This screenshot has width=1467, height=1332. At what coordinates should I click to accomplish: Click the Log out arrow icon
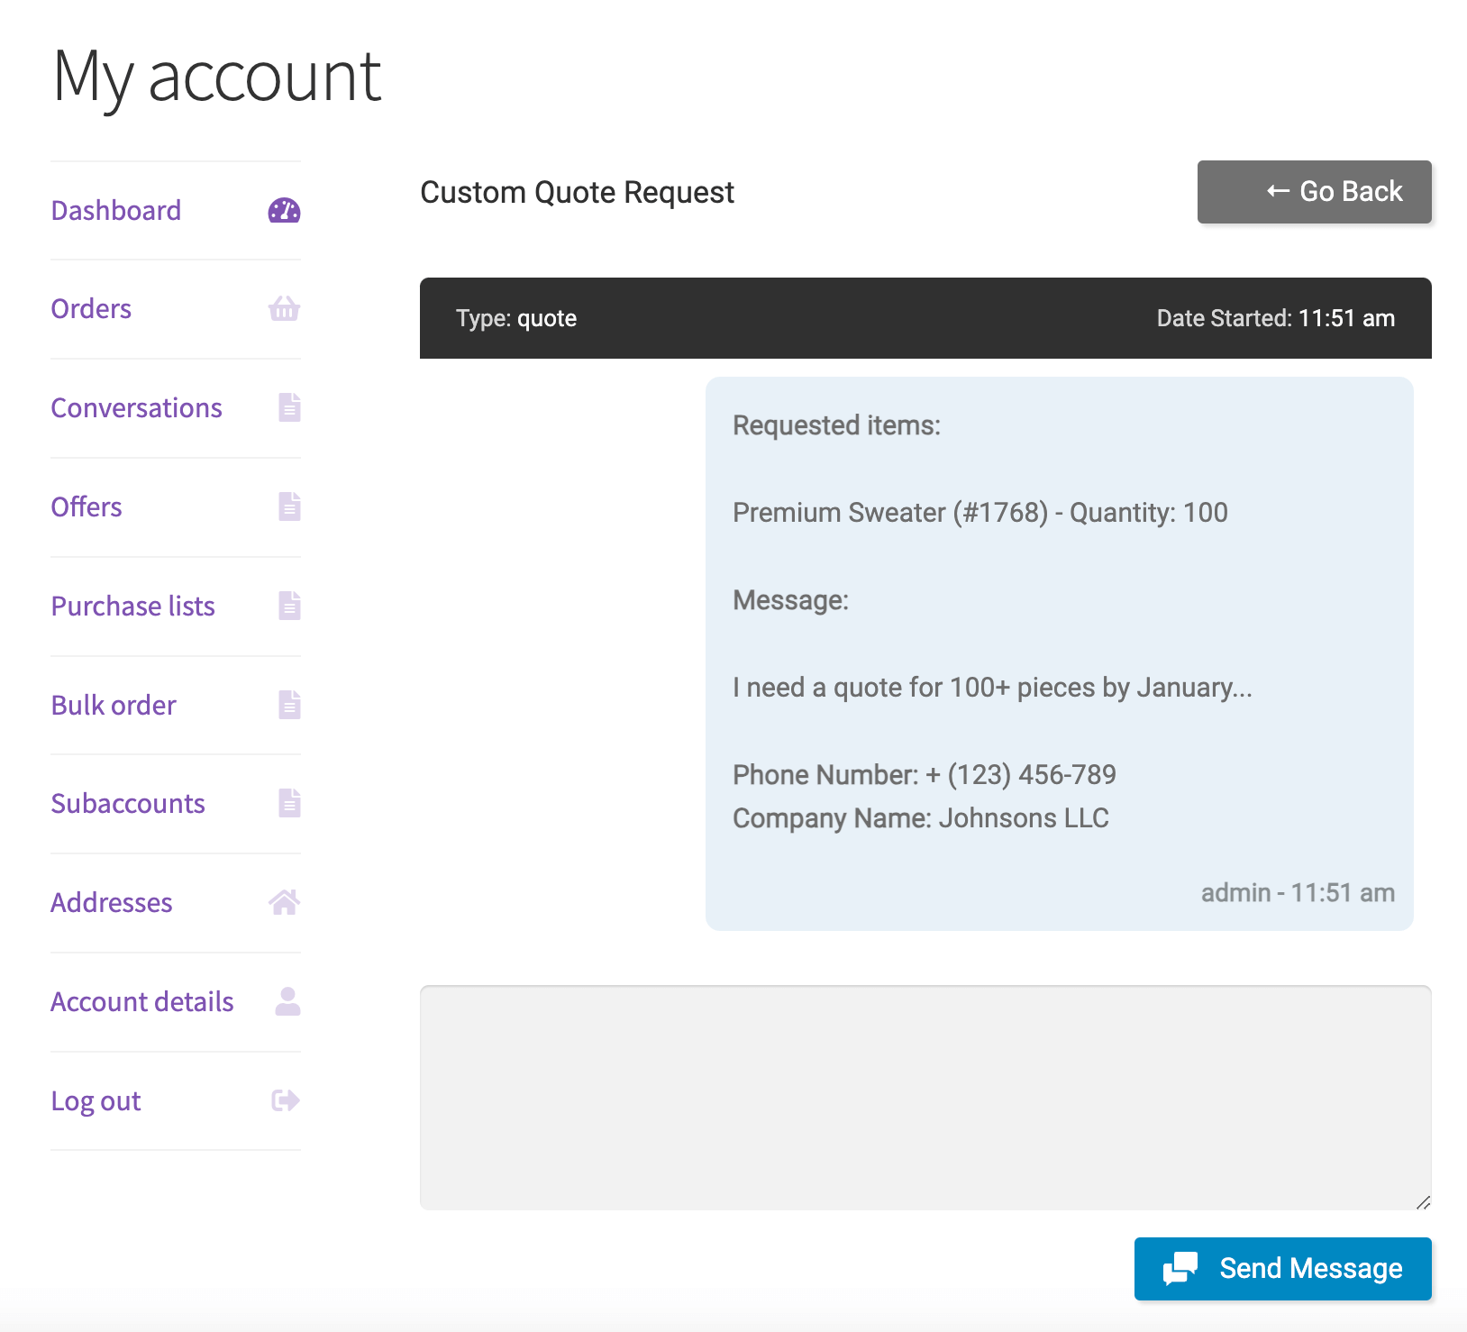pyautogui.click(x=286, y=1100)
